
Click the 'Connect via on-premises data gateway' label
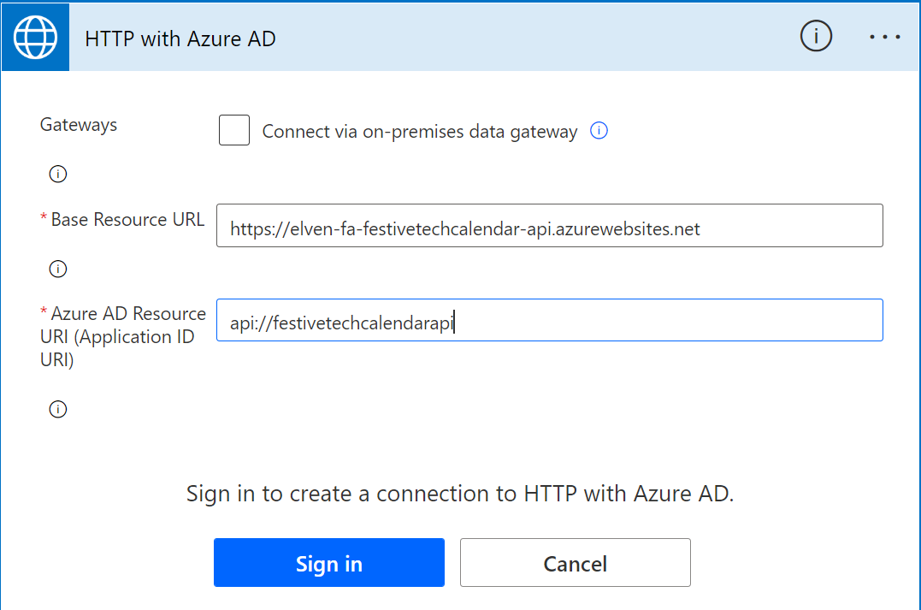tap(419, 132)
